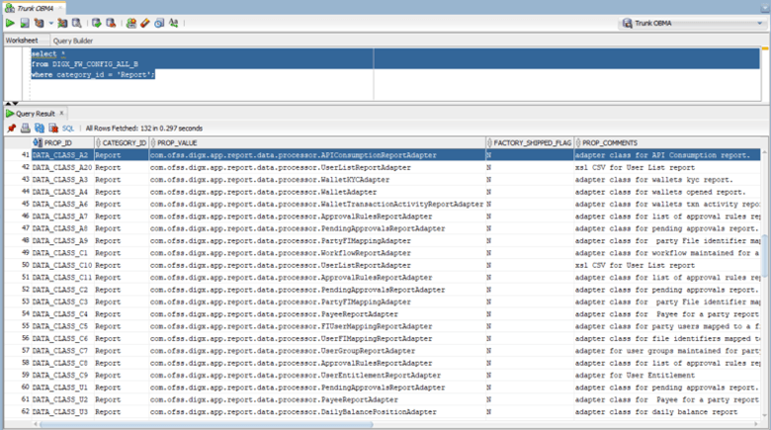Switch to the Worksheet tab
Image resolution: width=771 pixels, height=430 pixels.
tap(22, 41)
